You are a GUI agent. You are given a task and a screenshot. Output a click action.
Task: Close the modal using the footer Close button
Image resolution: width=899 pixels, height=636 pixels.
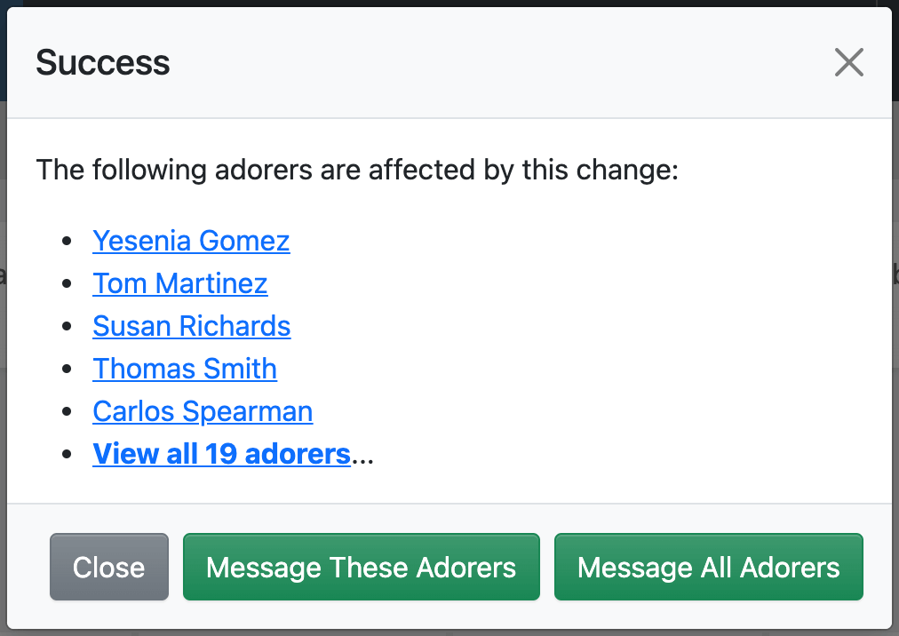108,568
